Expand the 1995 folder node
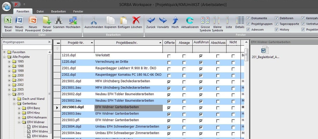Viewport: 318px width, 139px height. click(x=9, y=61)
